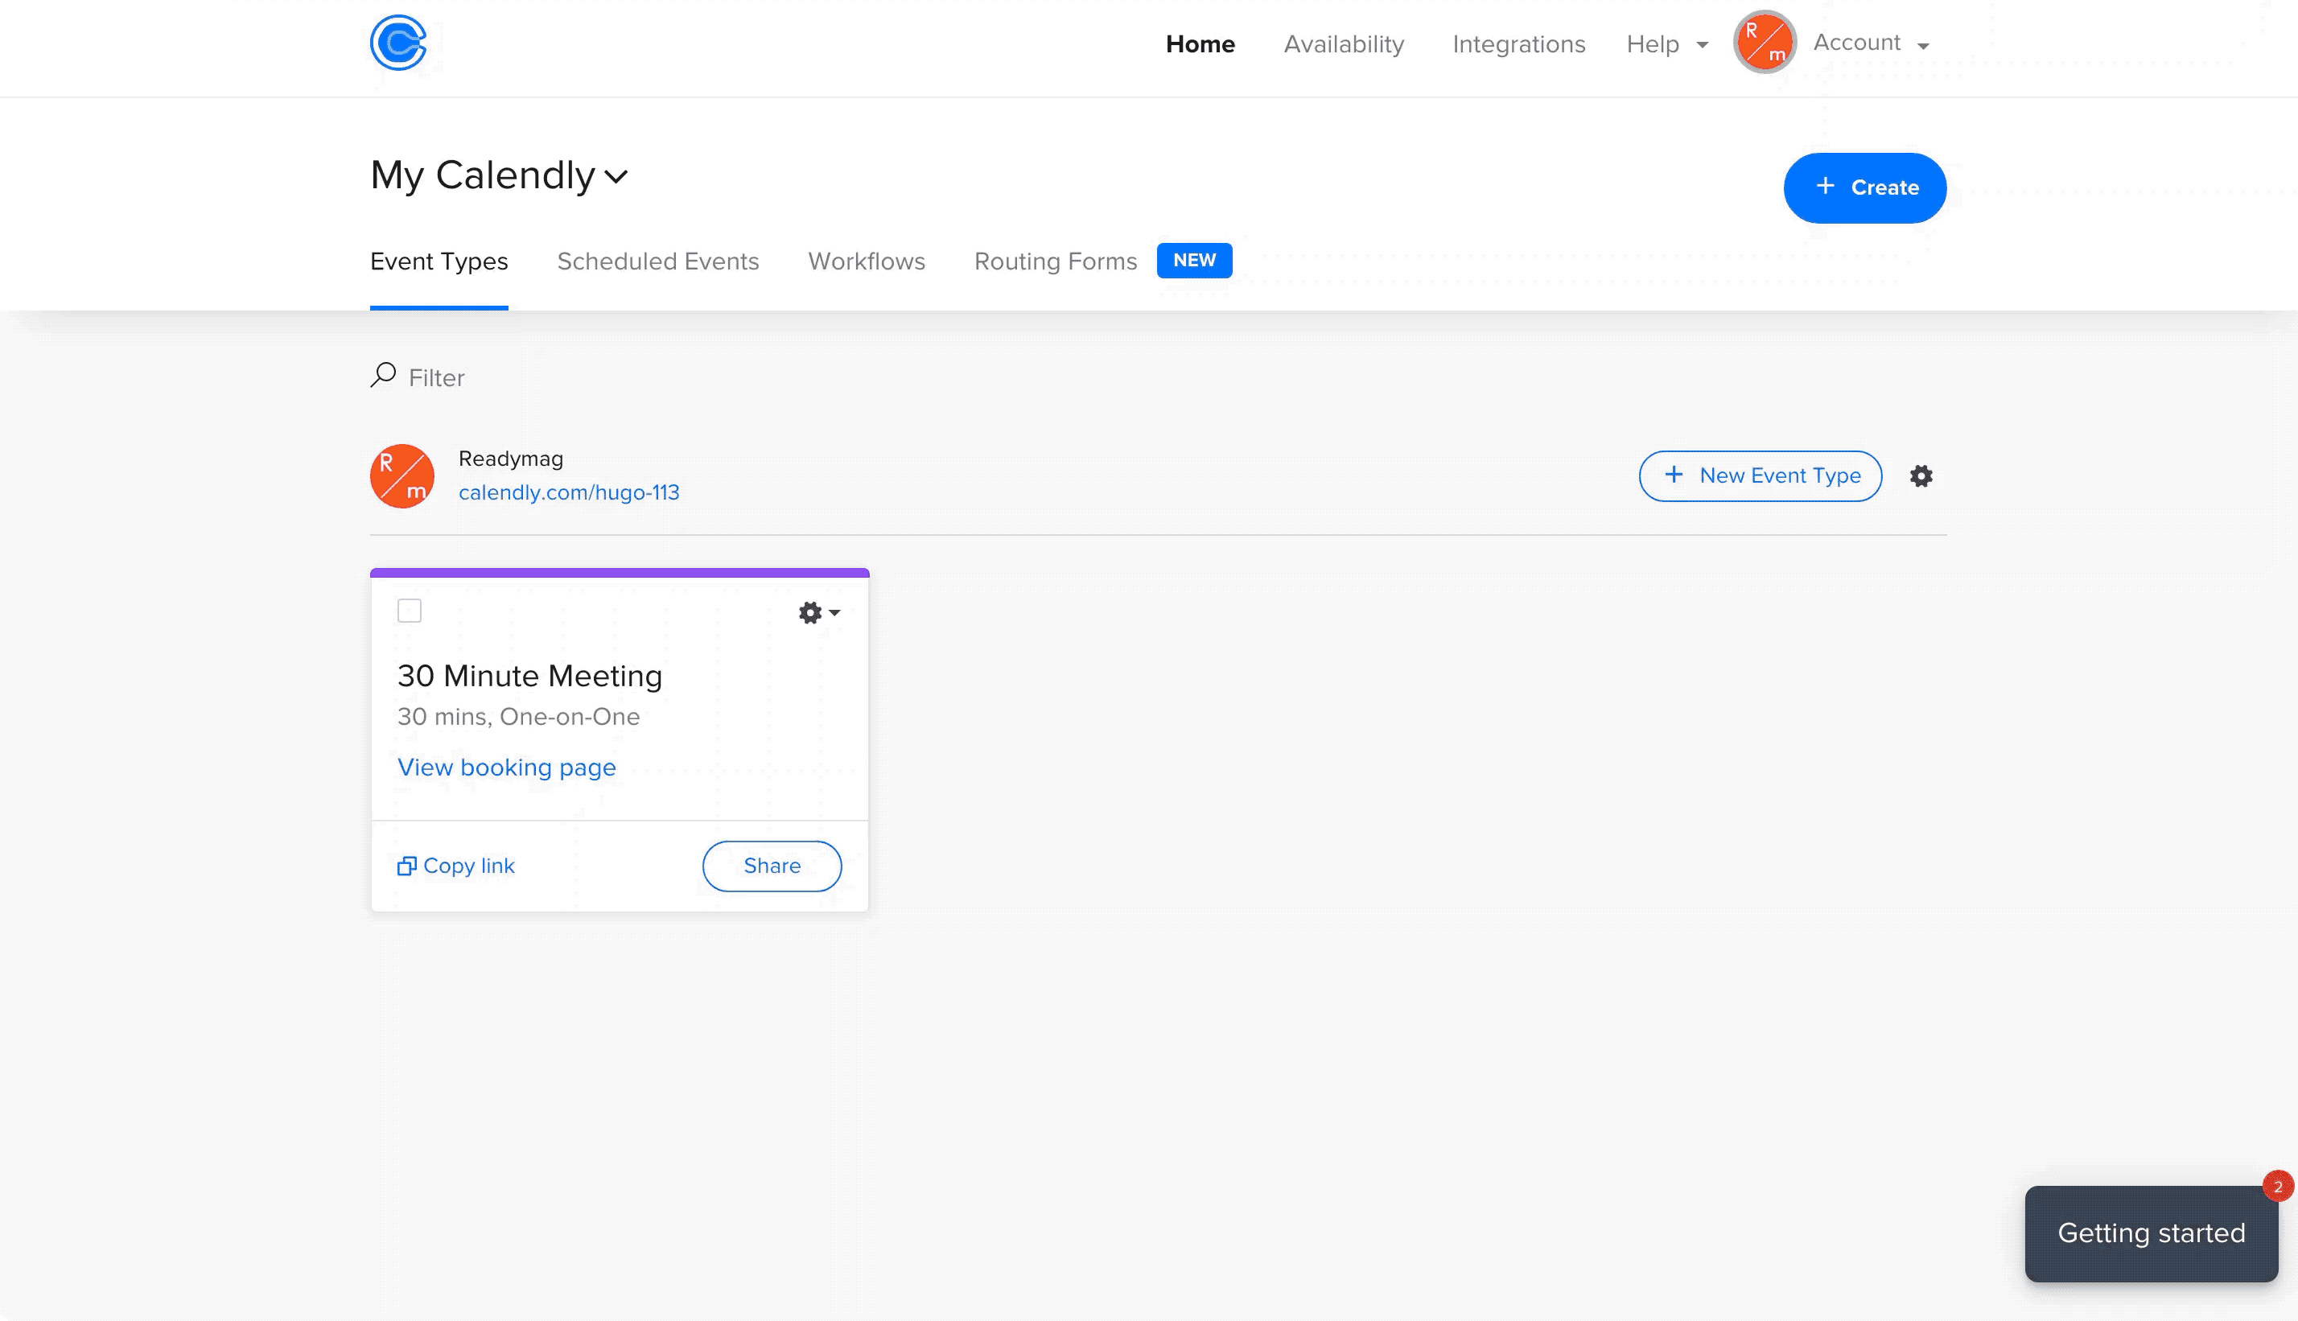Check the event type selection box
The image size is (2298, 1321).
pyautogui.click(x=410, y=611)
